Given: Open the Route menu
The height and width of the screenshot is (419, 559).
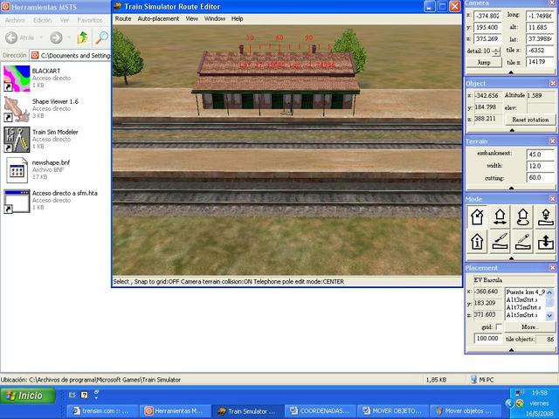Looking at the screenshot, I should point(123,18).
